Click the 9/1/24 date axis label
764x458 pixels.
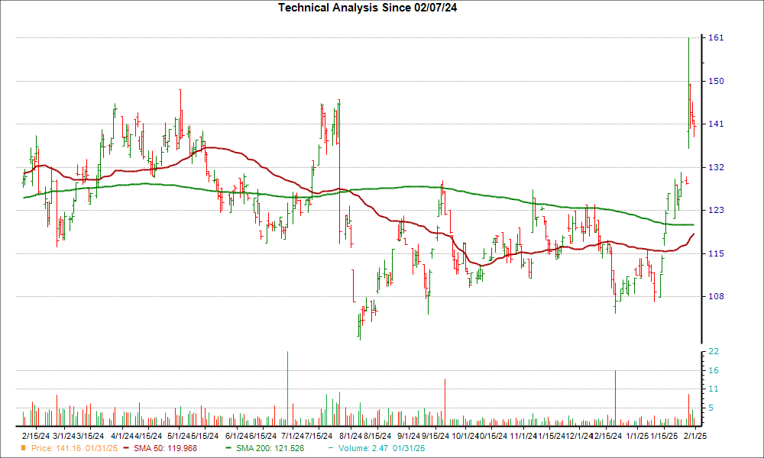point(408,436)
